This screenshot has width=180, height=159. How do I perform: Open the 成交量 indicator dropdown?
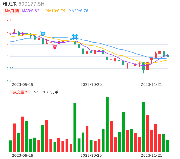(x=20, y=92)
